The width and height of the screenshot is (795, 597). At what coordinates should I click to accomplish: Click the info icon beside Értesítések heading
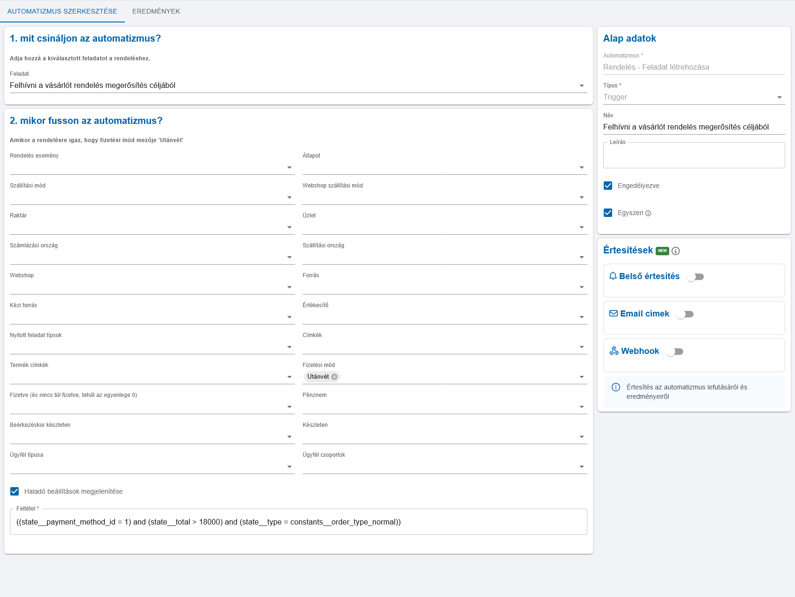tap(676, 251)
